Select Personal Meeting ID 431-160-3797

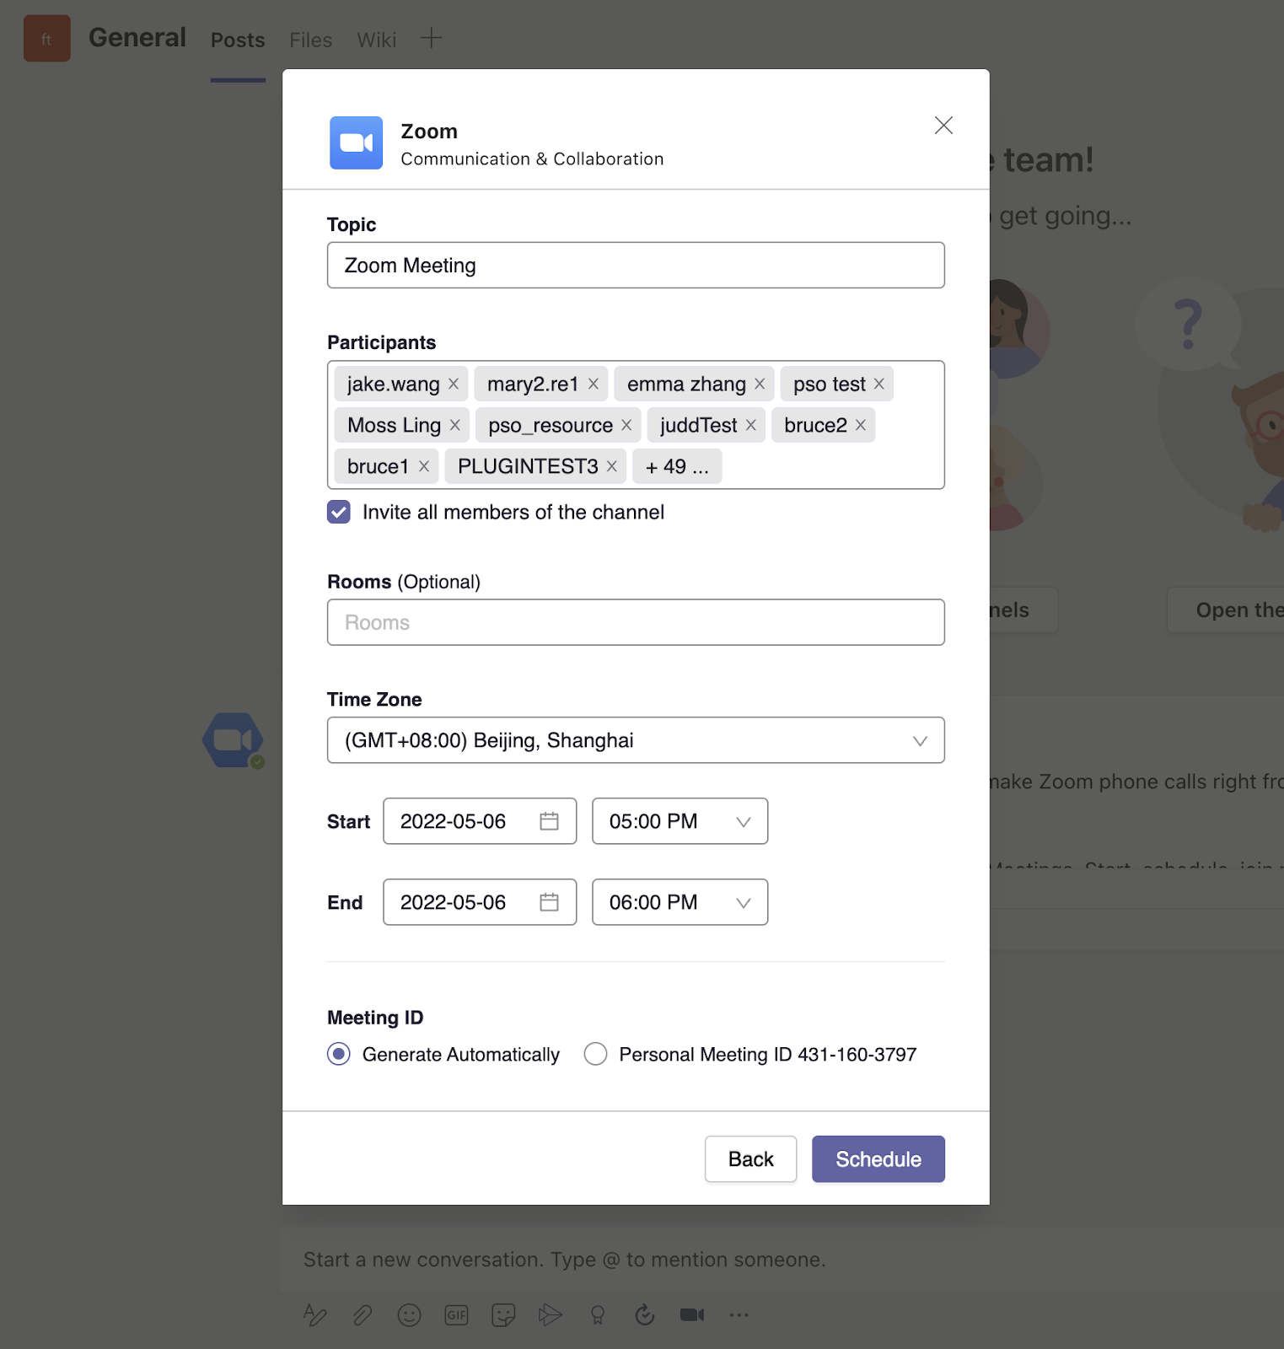[x=595, y=1054]
